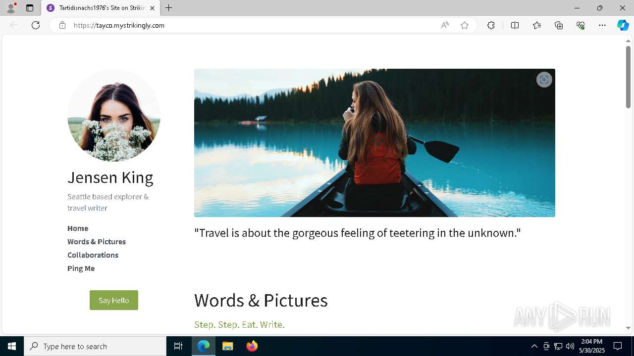This screenshot has width=634, height=356.
Task: Open Ping Me navigation link
Action: (x=81, y=268)
